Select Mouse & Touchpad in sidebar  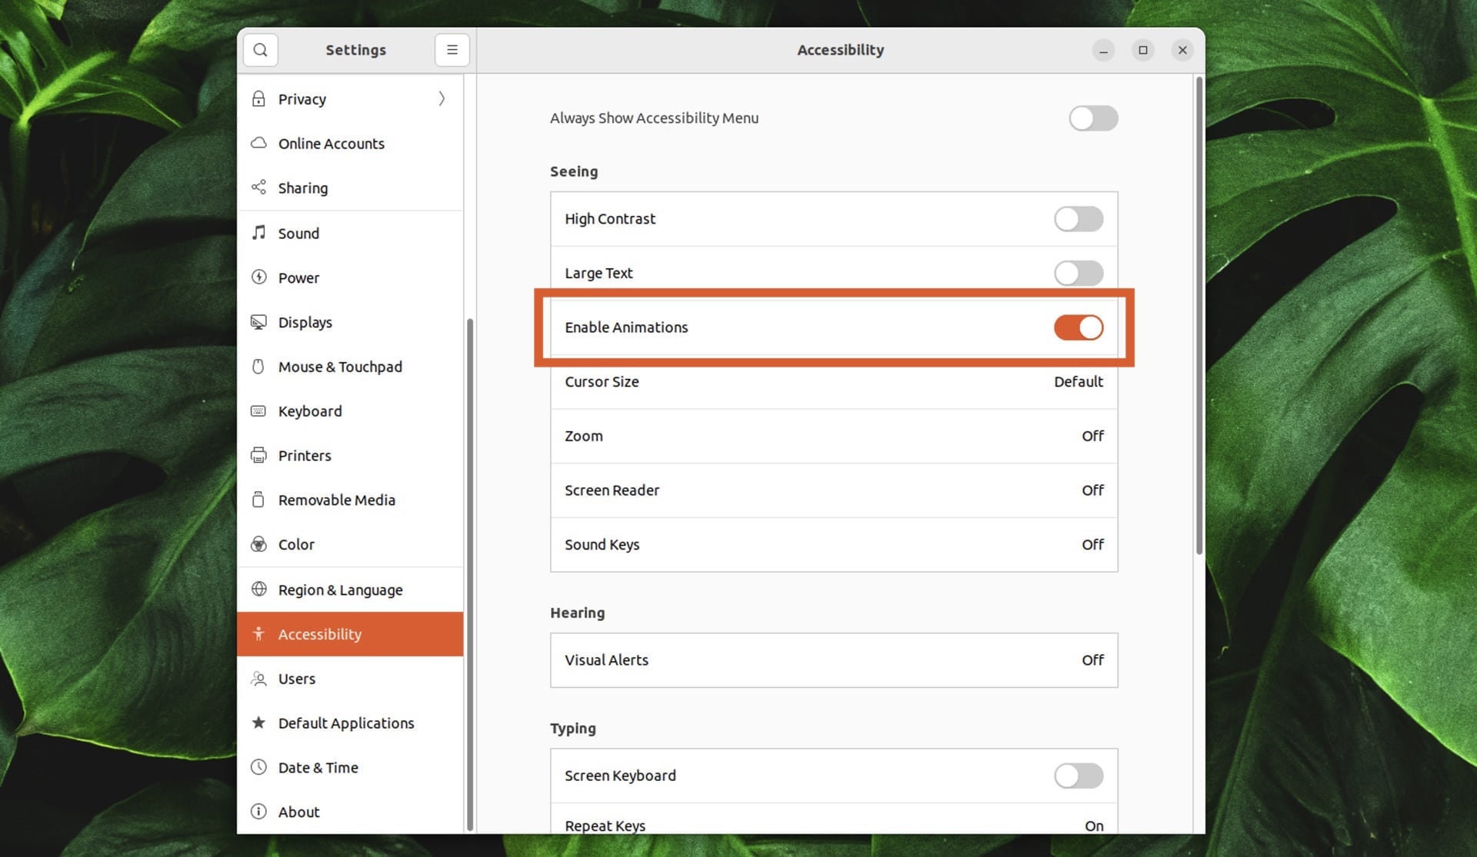(340, 367)
